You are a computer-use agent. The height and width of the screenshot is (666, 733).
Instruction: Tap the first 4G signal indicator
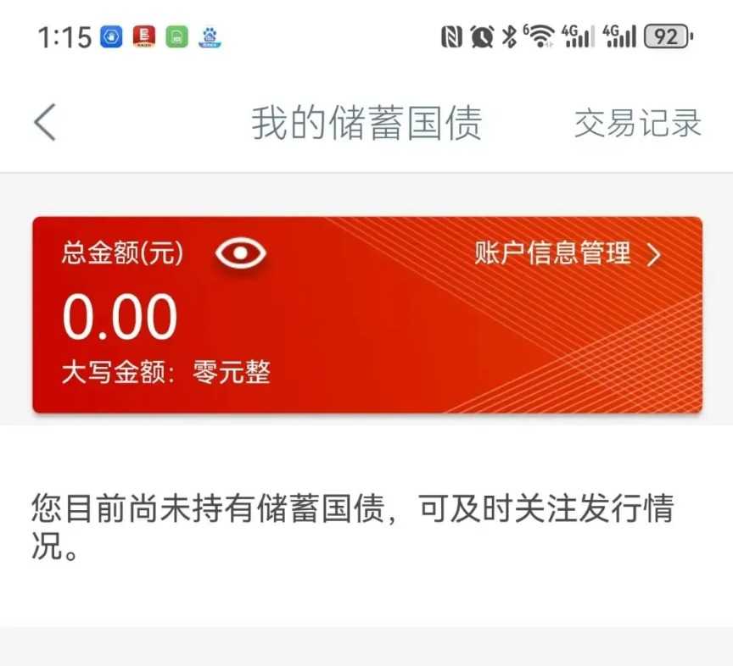(579, 36)
